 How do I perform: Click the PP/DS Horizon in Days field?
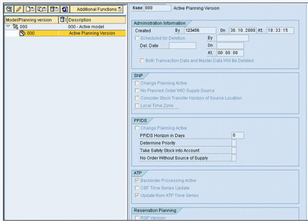point(237,135)
